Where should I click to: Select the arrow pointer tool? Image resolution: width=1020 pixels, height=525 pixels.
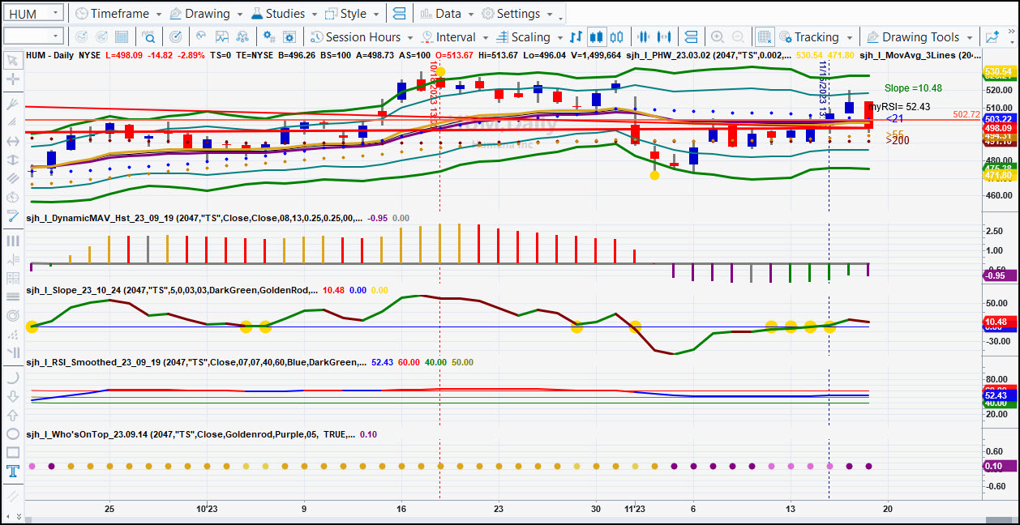click(12, 60)
